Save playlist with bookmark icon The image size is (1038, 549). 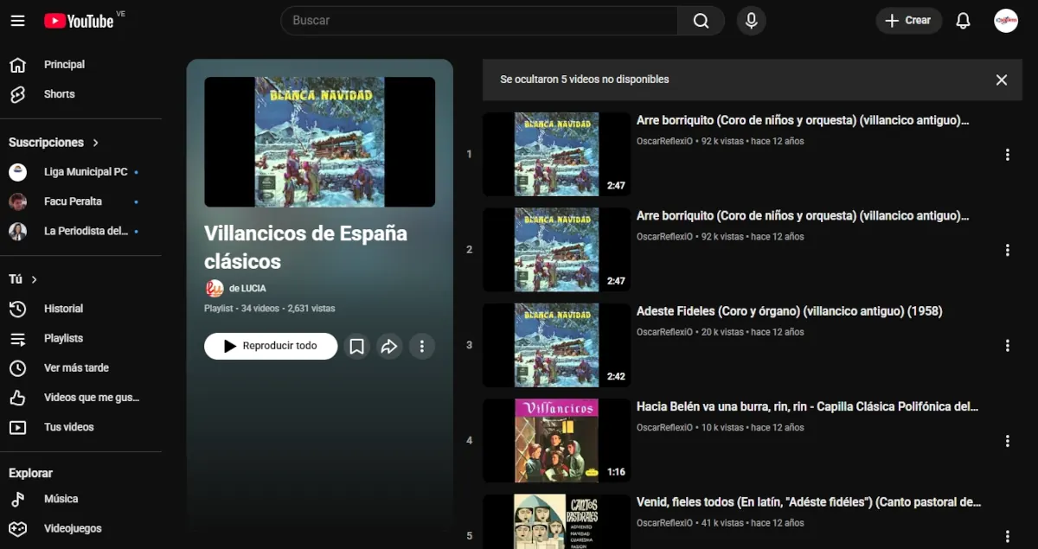coord(356,346)
